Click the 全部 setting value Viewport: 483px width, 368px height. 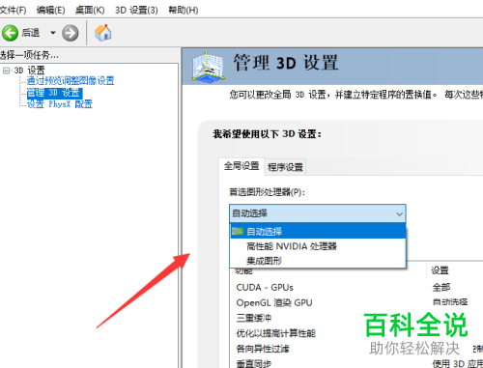pyautogui.click(x=441, y=287)
